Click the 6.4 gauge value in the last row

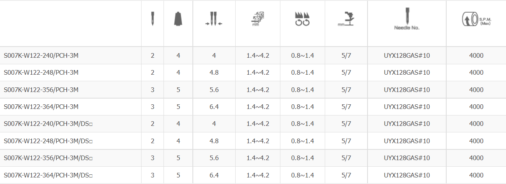click(214, 175)
